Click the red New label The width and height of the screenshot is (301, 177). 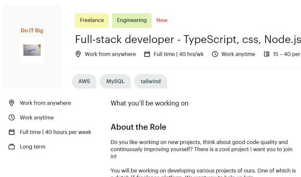point(162,20)
